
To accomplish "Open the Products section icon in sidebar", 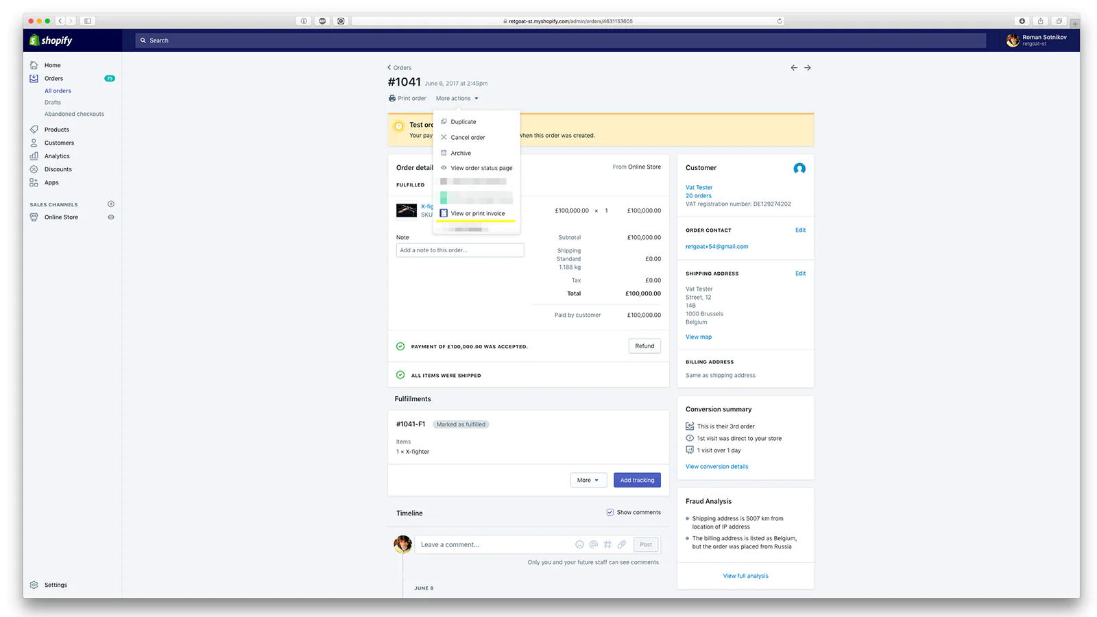I will [x=34, y=130].
